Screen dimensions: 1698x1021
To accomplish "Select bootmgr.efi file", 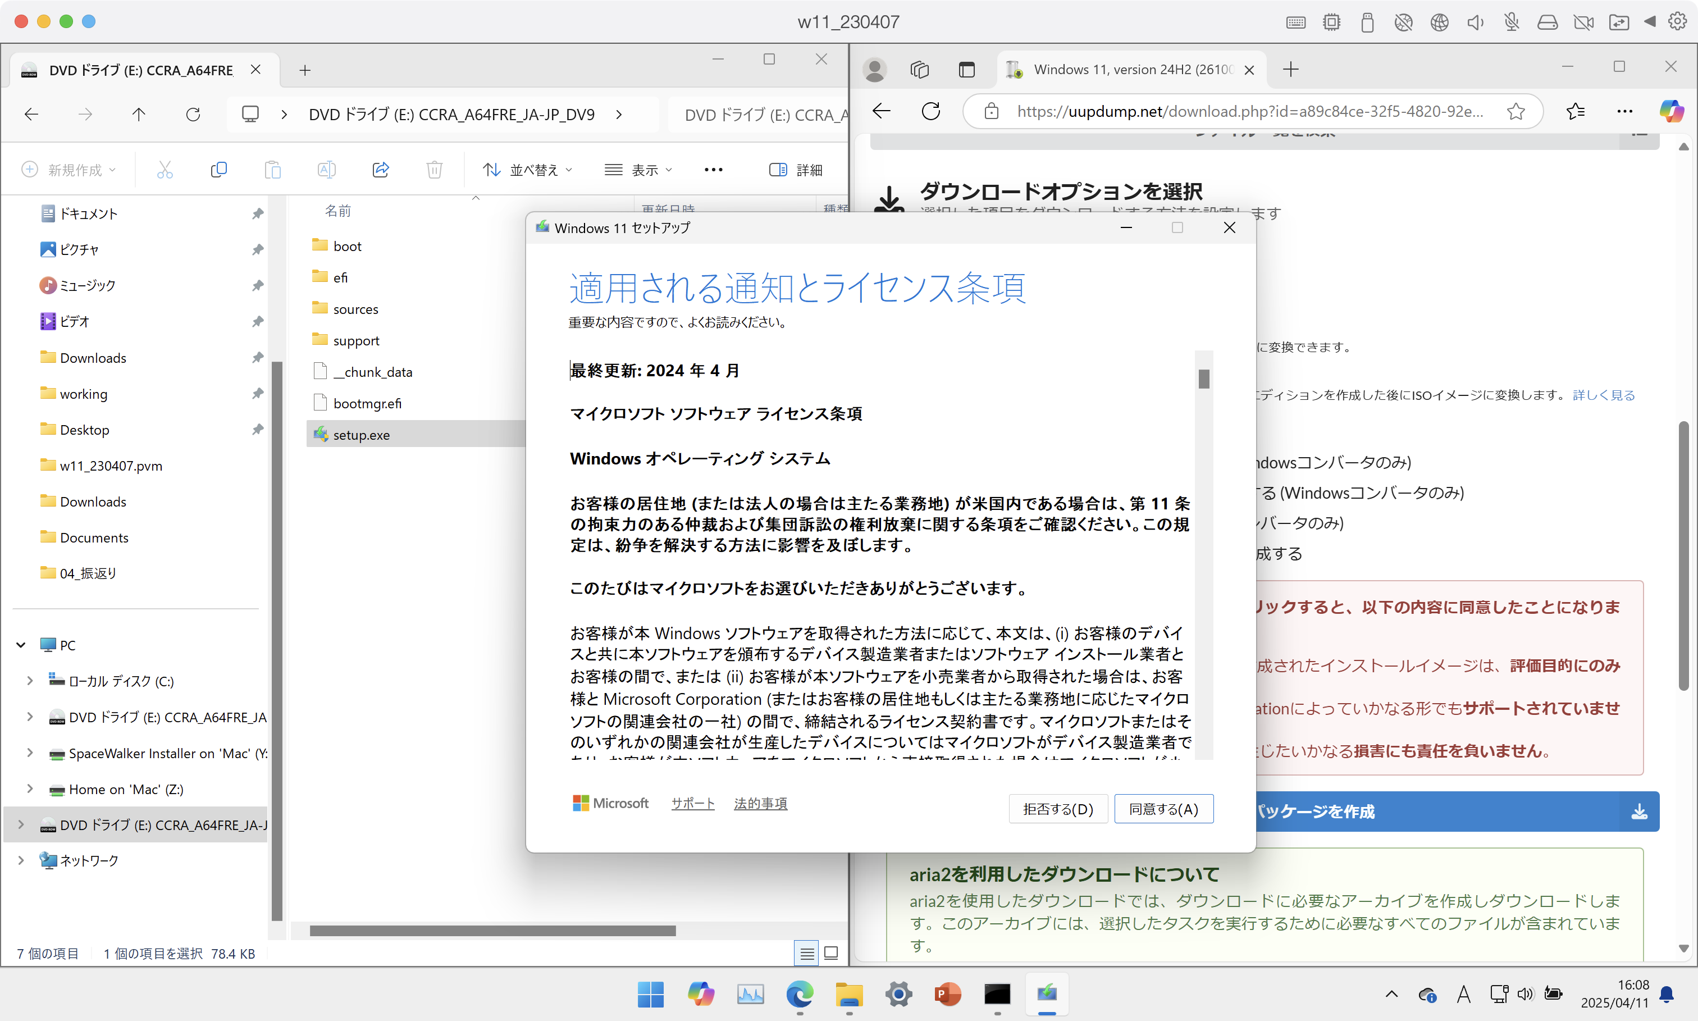I will 367,403.
